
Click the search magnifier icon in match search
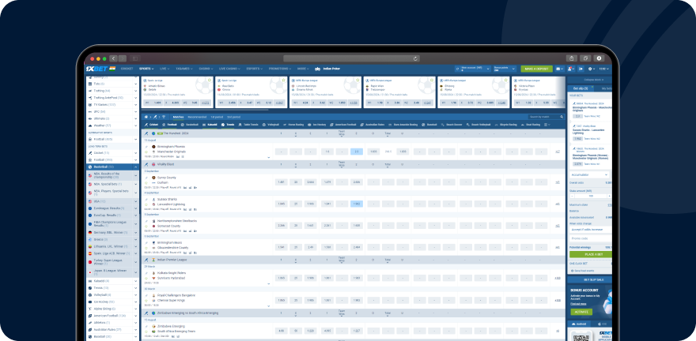click(x=562, y=117)
